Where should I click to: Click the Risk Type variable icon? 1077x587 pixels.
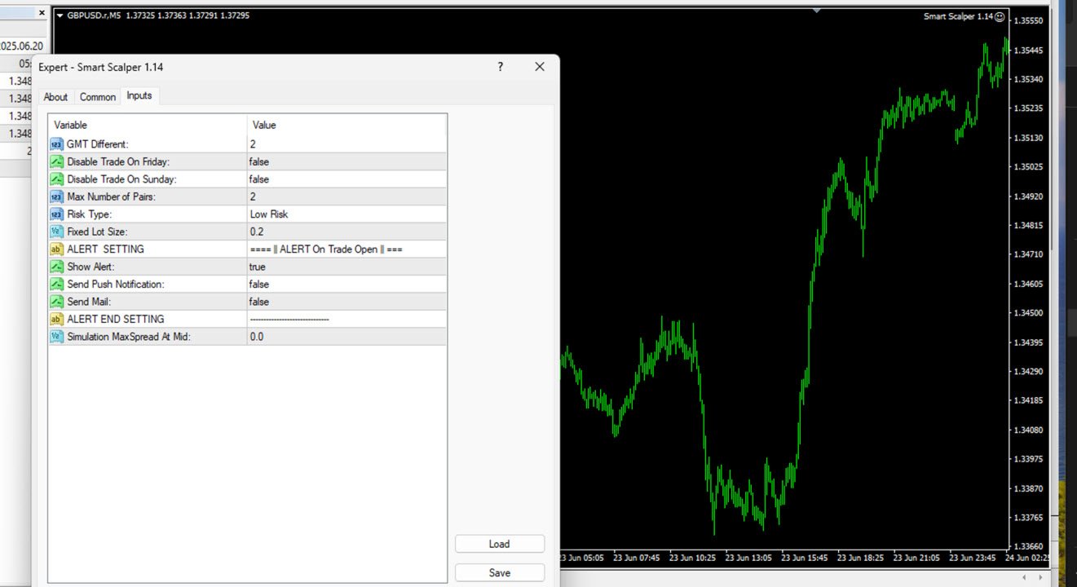(56, 214)
